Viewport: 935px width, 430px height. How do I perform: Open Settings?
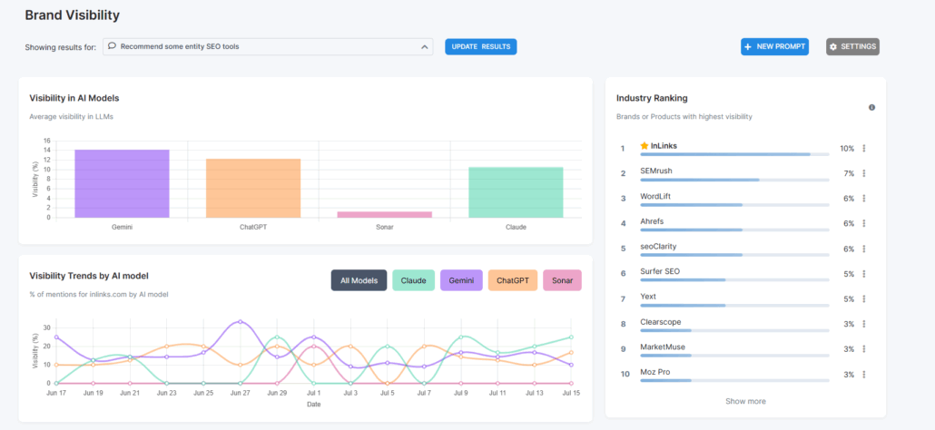click(x=852, y=46)
